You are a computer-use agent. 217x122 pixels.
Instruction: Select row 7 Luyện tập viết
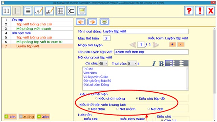pyautogui.click(x=37, y=46)
